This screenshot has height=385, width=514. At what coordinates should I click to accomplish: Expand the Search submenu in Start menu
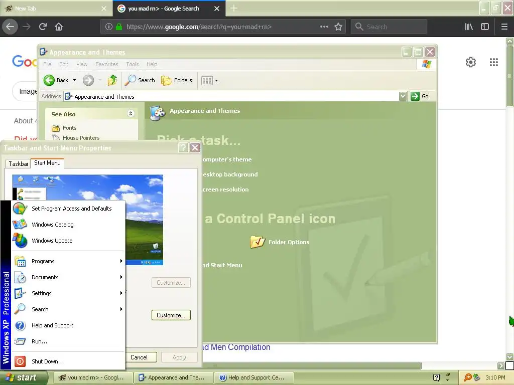coord(68,309)
